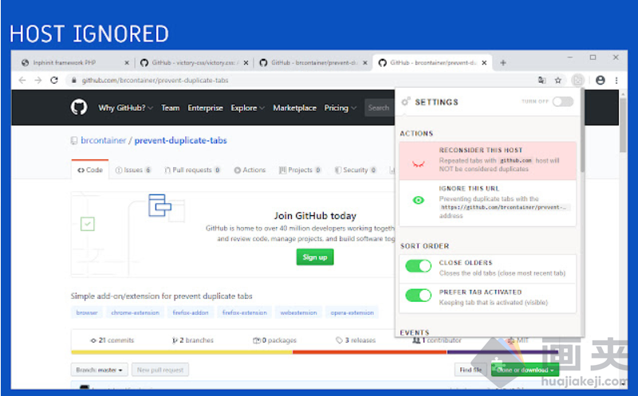Open the Pull requests tab
Screen dimensions: 638x396
[x=192, y=170]
